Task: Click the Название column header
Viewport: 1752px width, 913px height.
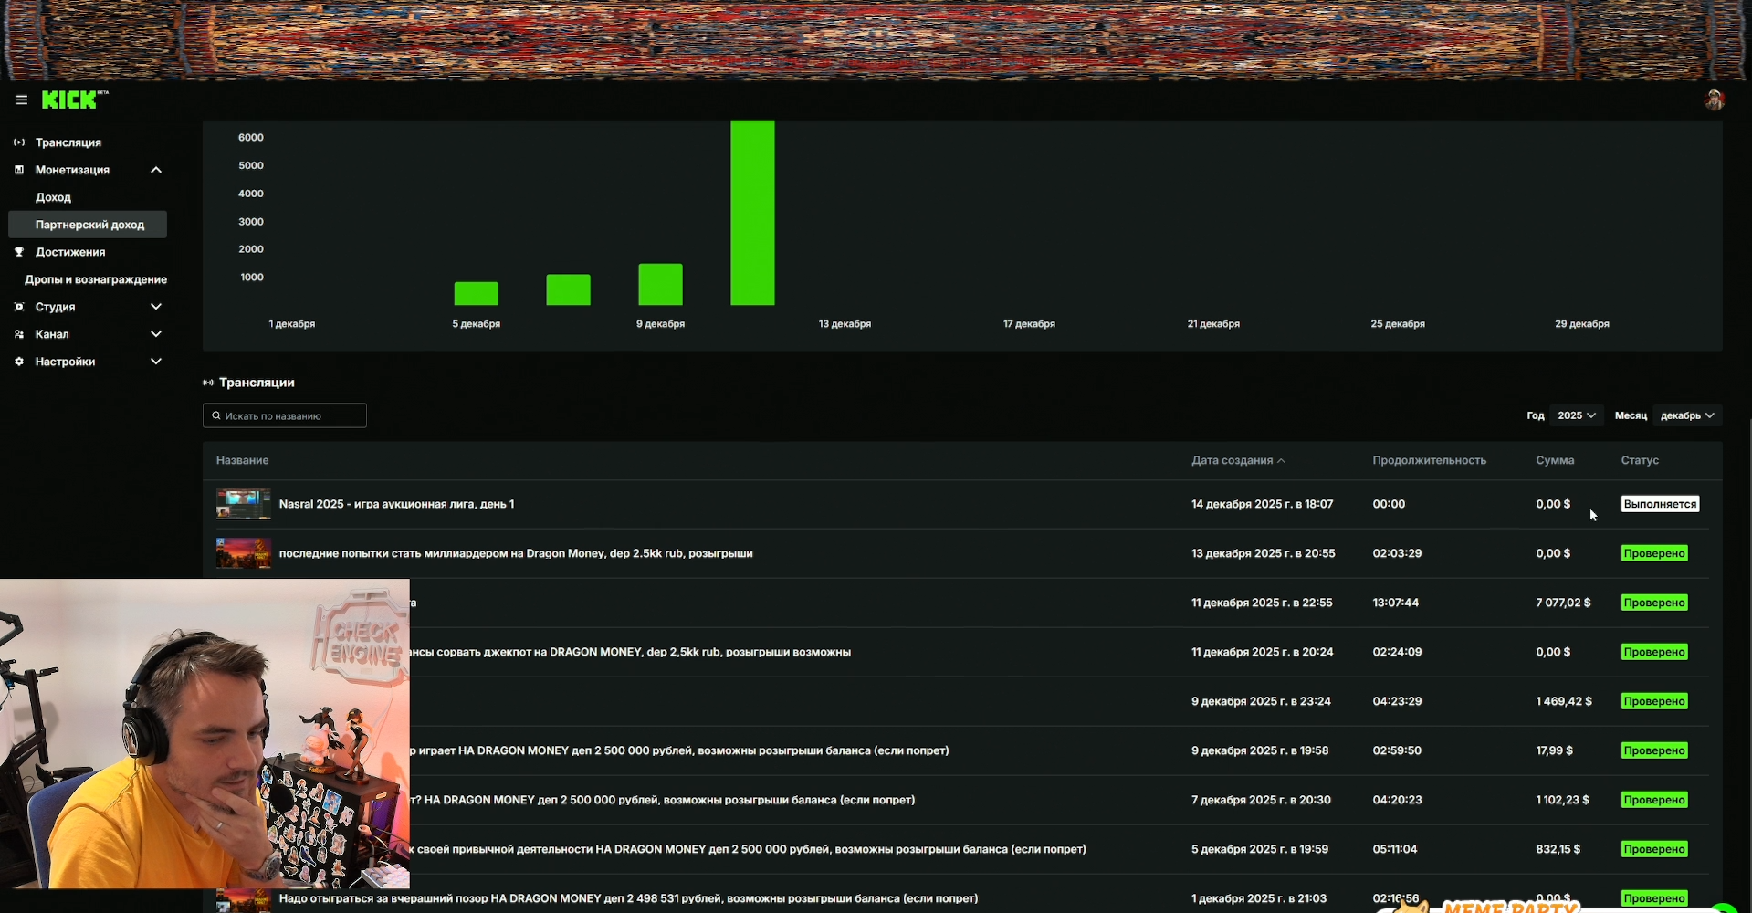Action: pyautogui.click(x=242, y=460)
